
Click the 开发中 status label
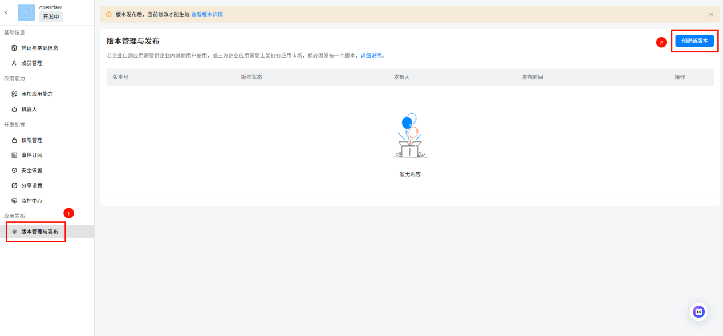point(51,17)
